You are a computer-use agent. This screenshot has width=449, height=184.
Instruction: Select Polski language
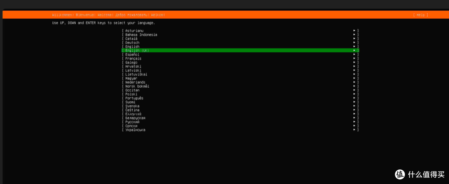coord(240,94)
